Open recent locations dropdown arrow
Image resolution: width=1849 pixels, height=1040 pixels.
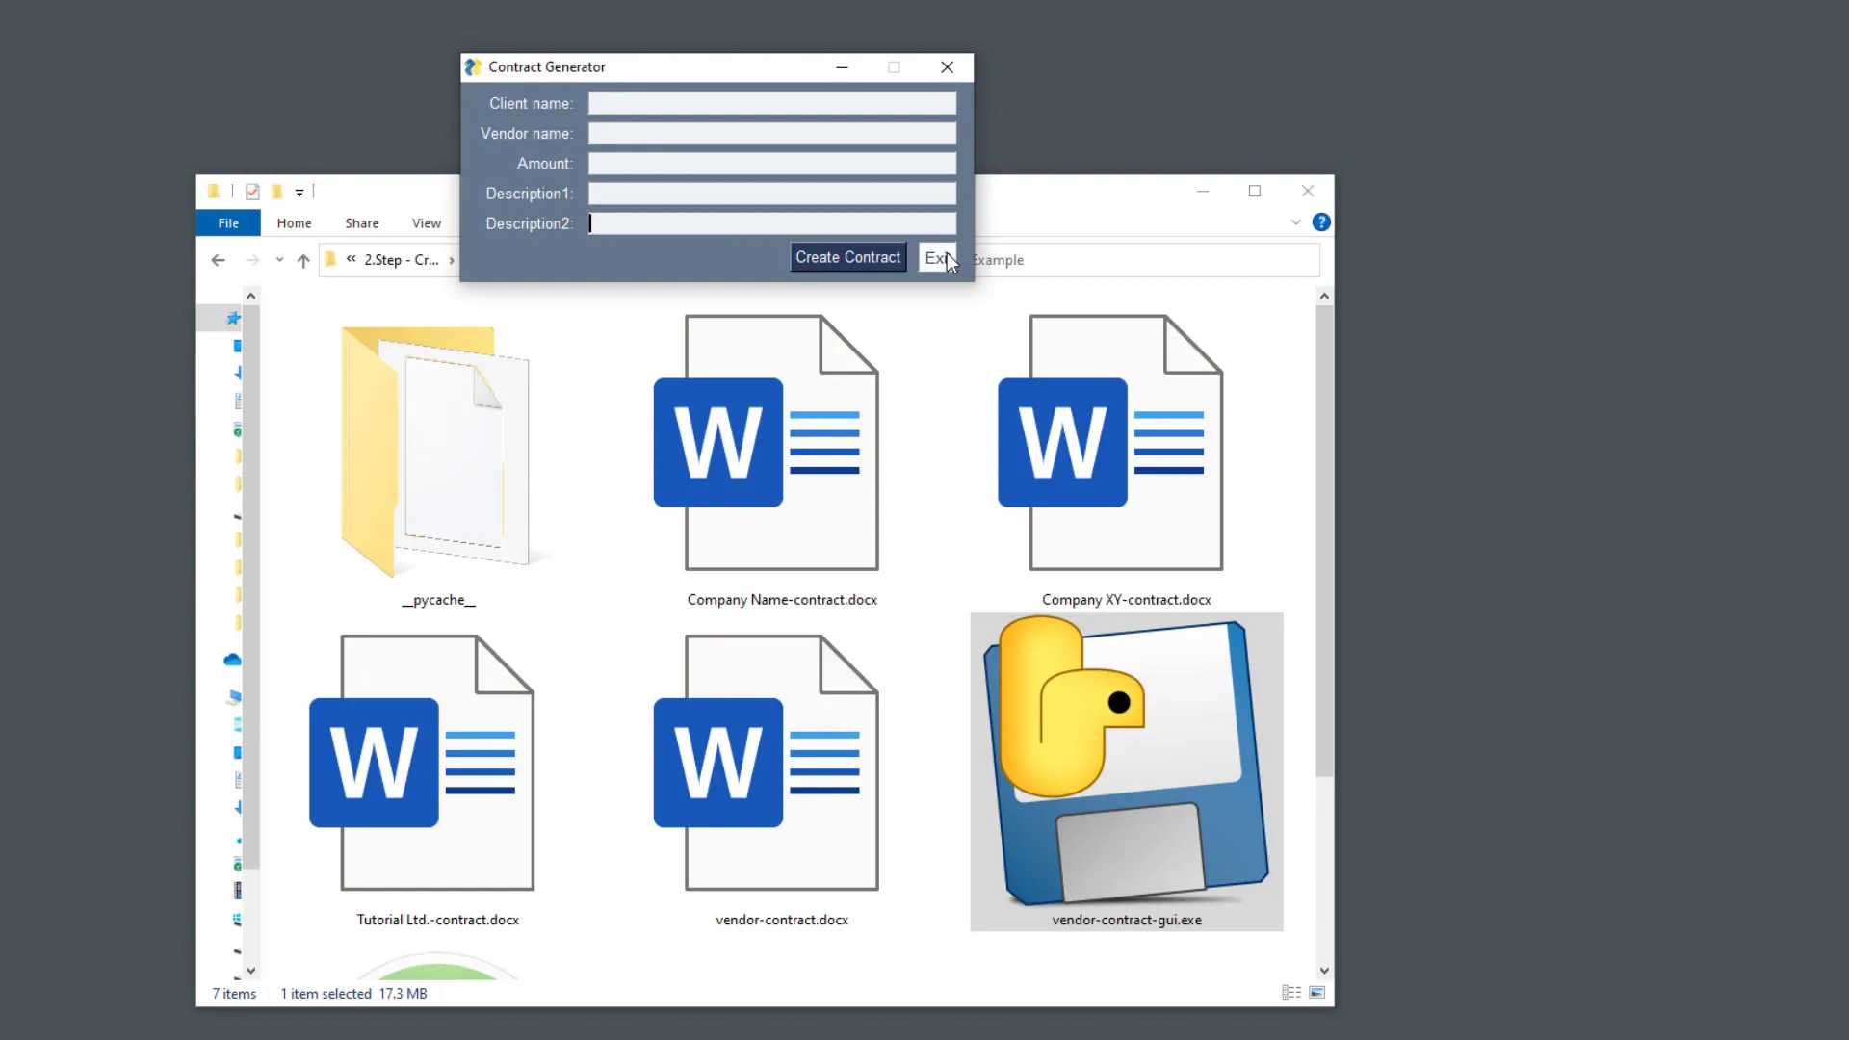[x=279, y=260]
